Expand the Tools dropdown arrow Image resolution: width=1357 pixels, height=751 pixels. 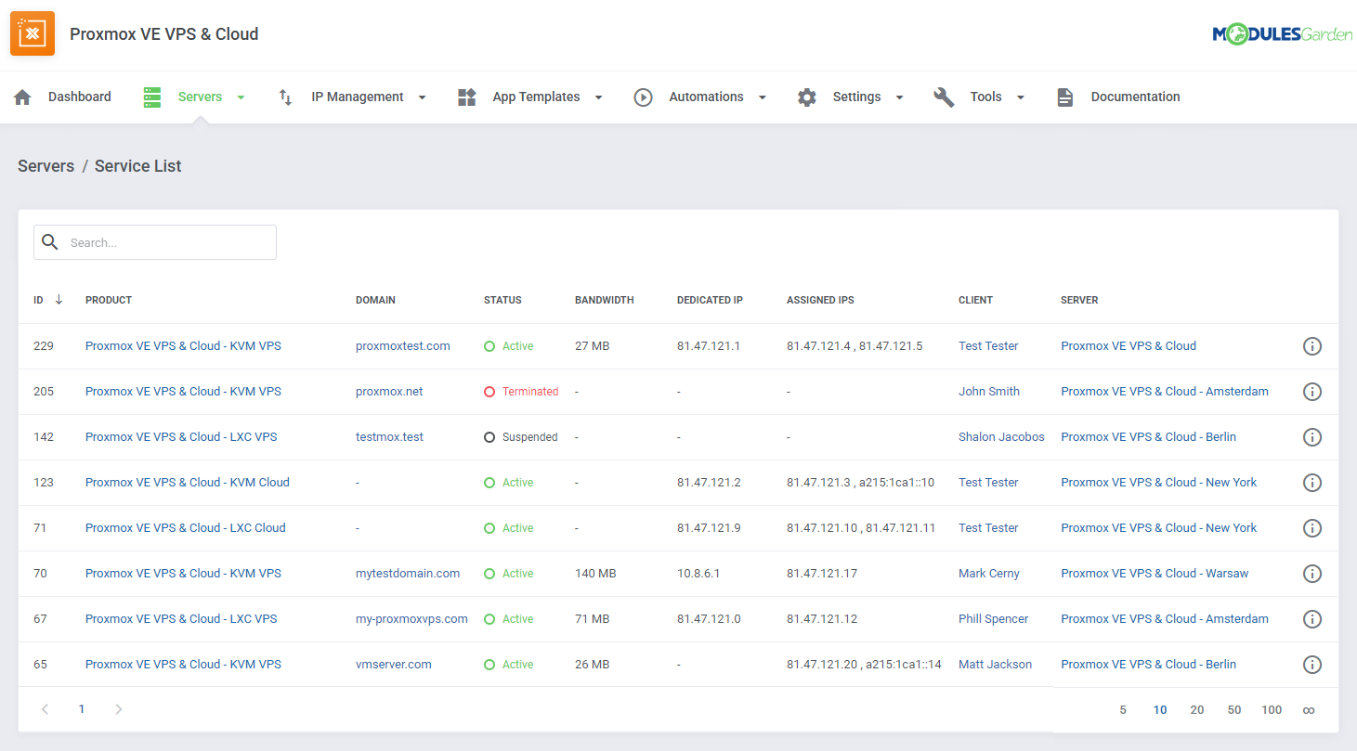1020,97
